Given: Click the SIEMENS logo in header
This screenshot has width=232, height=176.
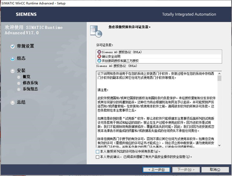Looking at the screenshot, I should (26, 14).
